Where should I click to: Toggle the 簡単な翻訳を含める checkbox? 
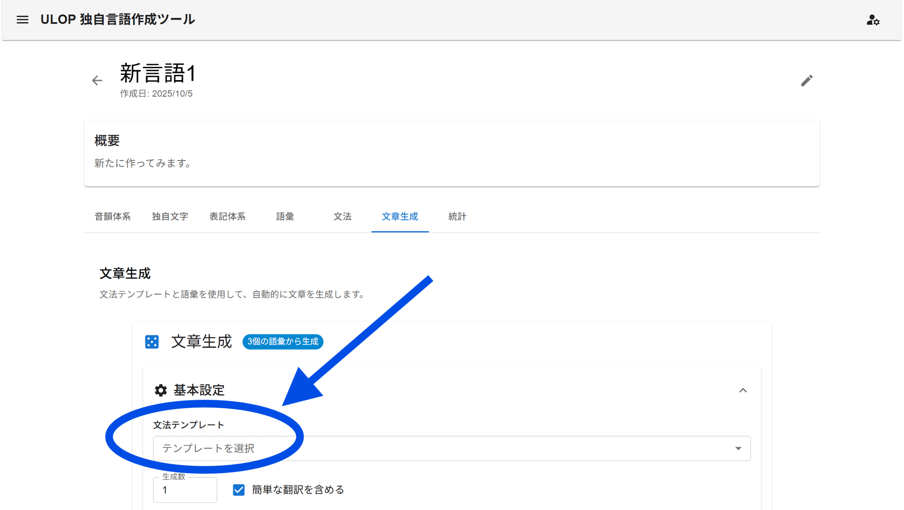point(239,490)
